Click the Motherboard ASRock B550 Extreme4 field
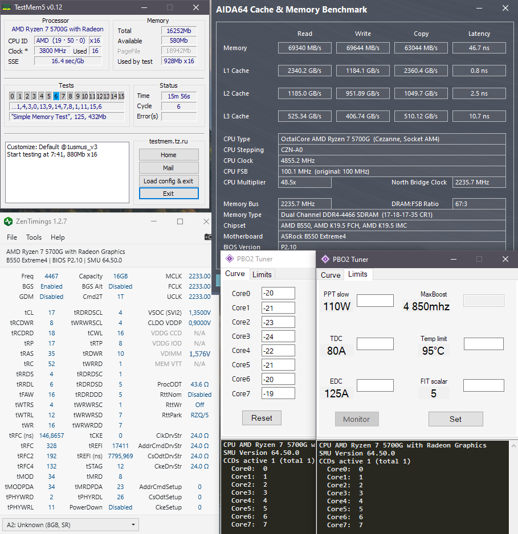The height and width of the screenshot is (534, 518). click(x=392, y=236)
